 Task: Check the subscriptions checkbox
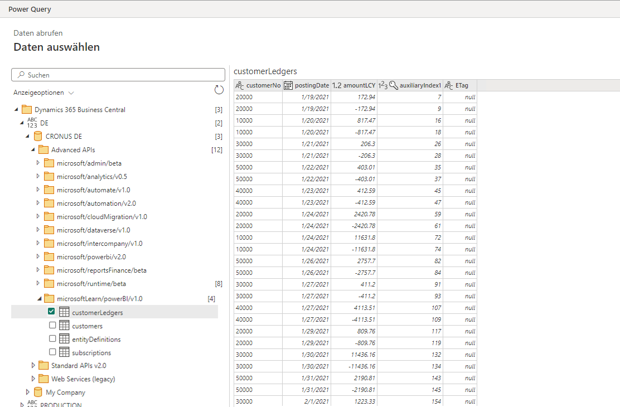tap(52, 352)
